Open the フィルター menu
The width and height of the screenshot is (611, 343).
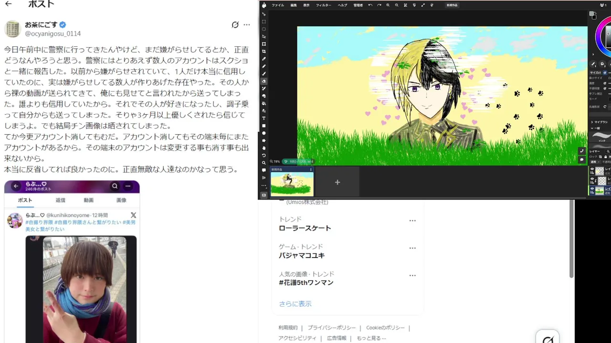tap(324, 5)
